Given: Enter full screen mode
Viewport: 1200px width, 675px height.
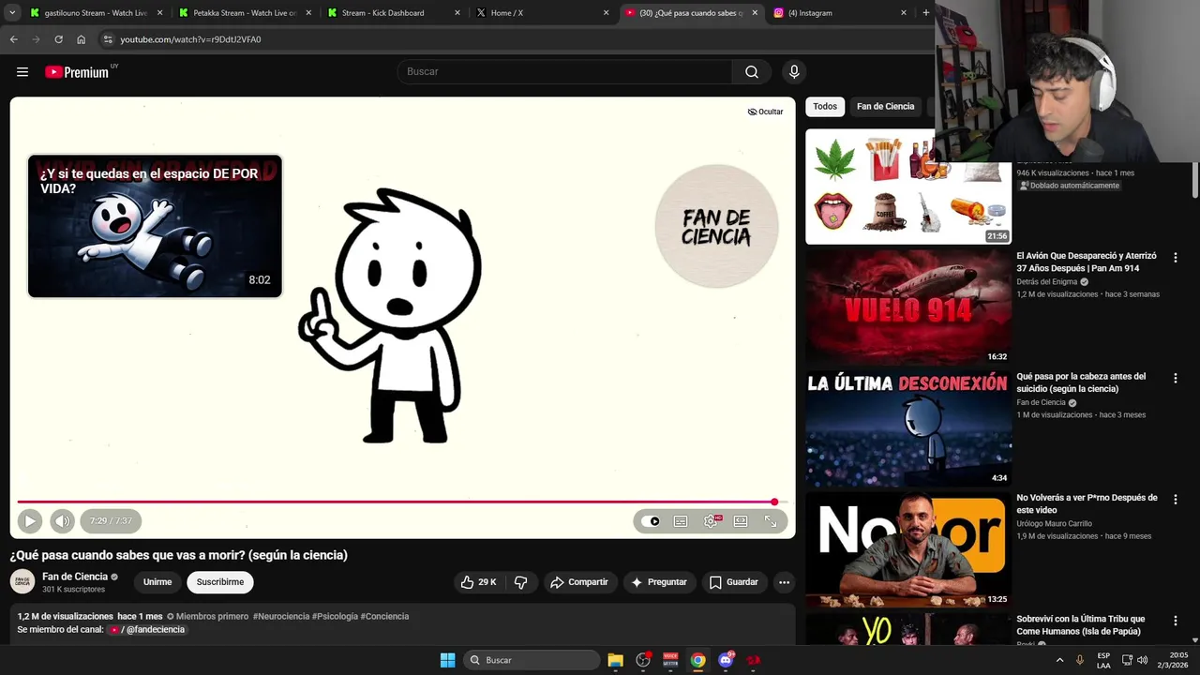Looking at the screenshot, I should 771,521.
